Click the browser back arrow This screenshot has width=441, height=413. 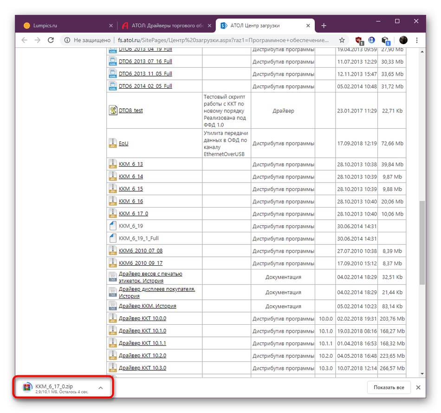25,40
